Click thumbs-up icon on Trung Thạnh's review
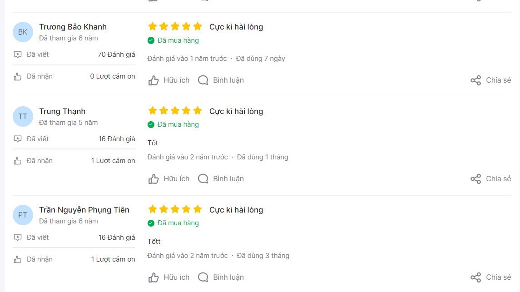This screenshot has width=520, height=292. [x=153, y=179]
